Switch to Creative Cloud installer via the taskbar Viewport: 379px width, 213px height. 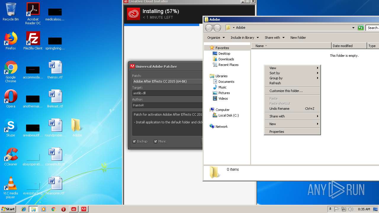point(74,209)
